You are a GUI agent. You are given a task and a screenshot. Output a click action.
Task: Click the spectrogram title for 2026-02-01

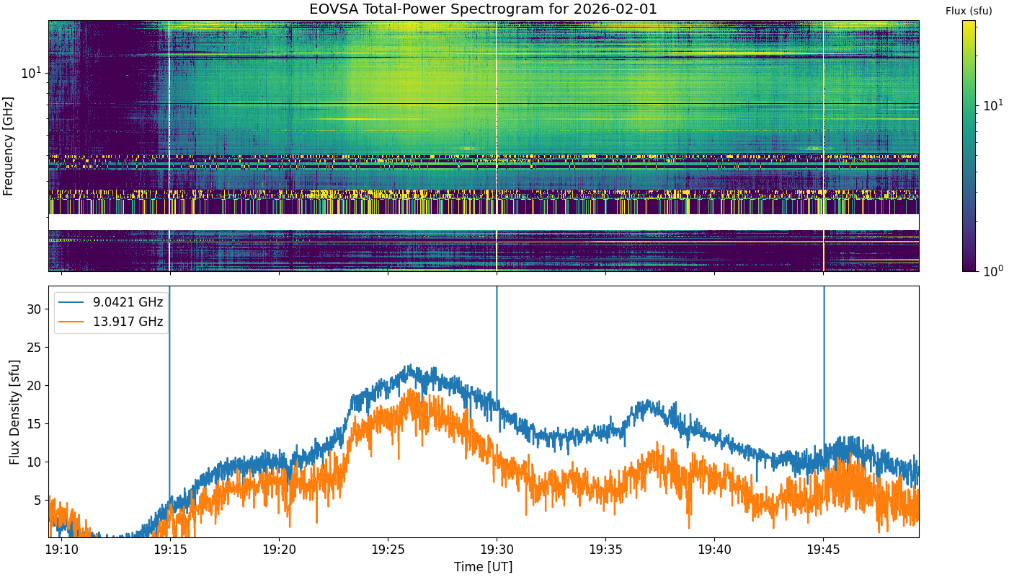483,9
